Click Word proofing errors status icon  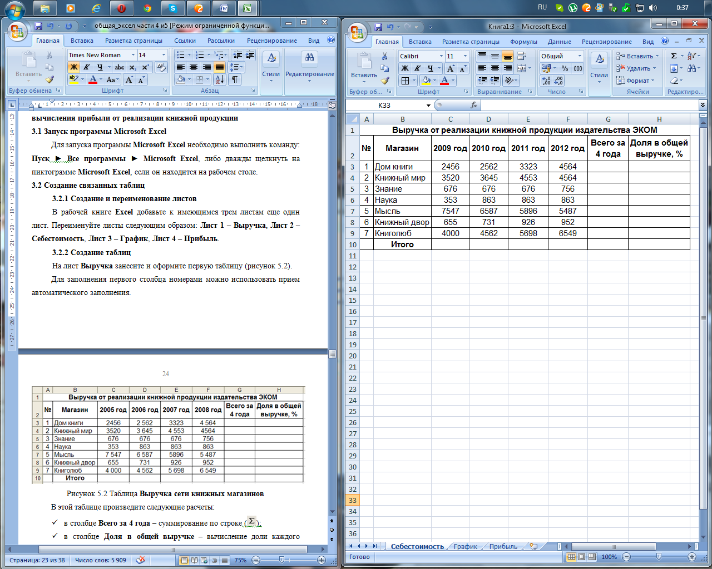pyautogui.click(x=141, y=560)
